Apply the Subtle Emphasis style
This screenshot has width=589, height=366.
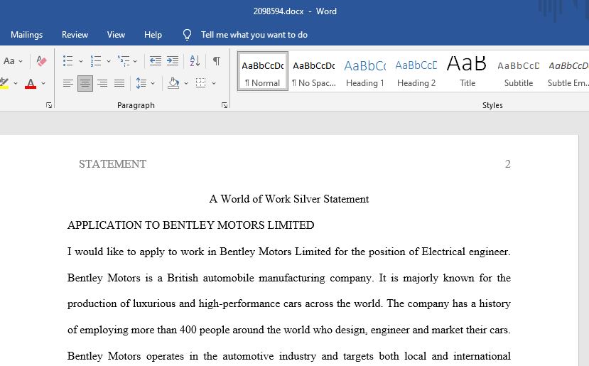pyautogui.click(x=568, y=71)
